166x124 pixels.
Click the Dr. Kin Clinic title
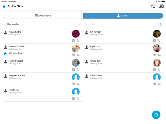[16, 6]
